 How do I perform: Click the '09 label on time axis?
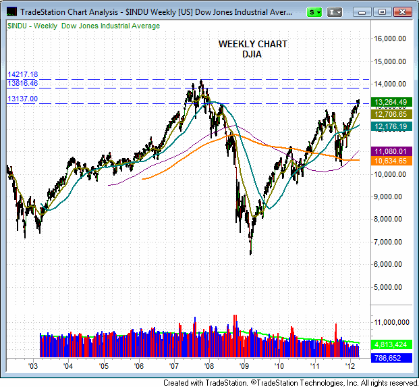tap(244, 366)
